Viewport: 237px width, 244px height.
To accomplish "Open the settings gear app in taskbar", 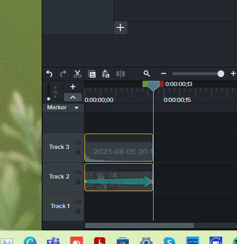I will 146,241.
